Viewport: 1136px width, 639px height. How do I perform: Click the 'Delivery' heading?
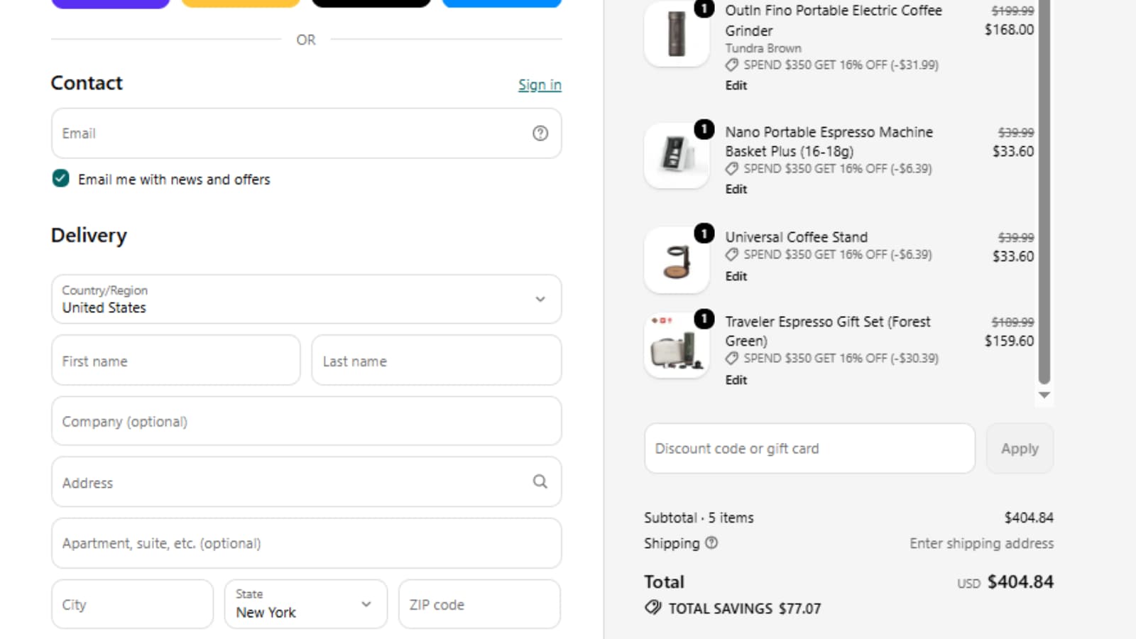[89, 235]
